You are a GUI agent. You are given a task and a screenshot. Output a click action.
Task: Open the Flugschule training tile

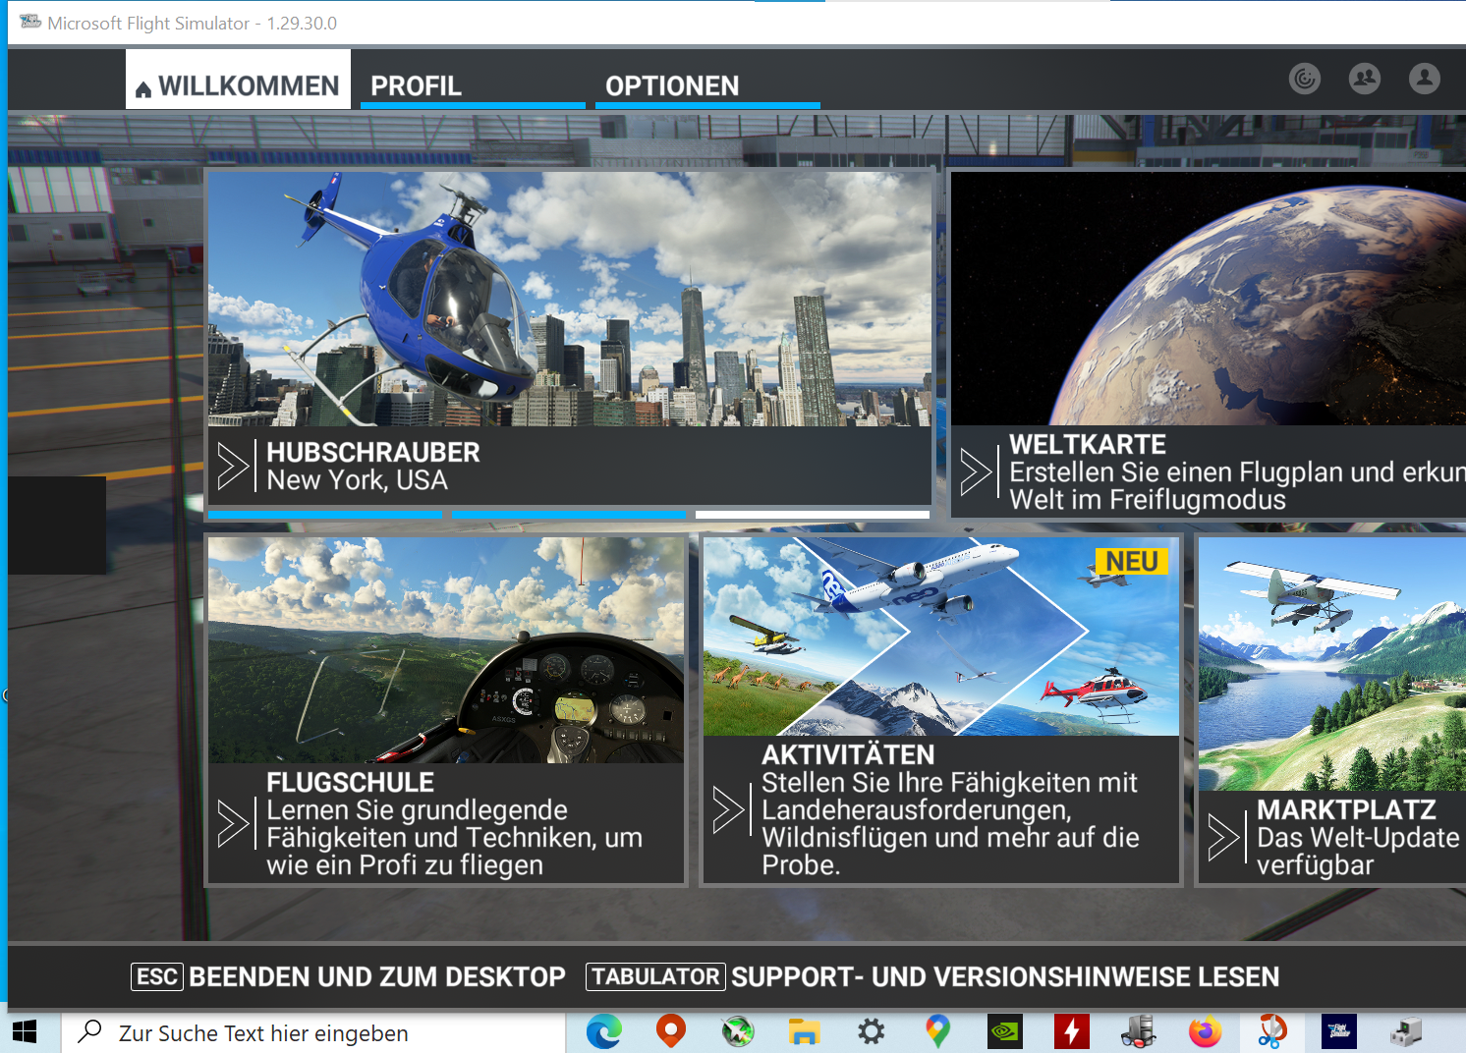pyautogui.click(x=446, y=710)
